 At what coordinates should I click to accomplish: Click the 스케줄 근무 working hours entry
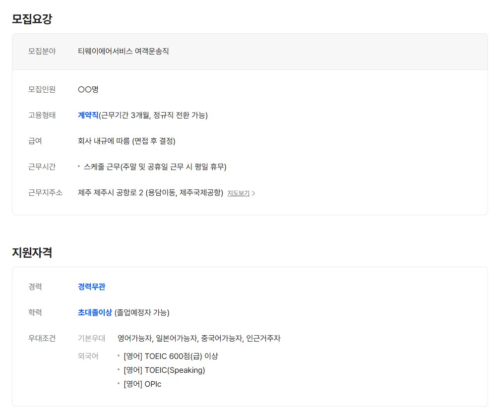pos(155,167)
